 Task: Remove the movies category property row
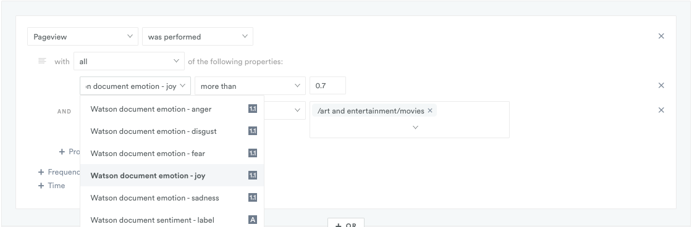point(661,110)
